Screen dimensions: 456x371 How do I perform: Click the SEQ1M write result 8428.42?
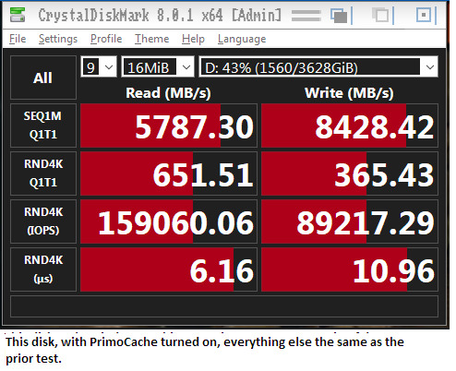coord(350,126)
